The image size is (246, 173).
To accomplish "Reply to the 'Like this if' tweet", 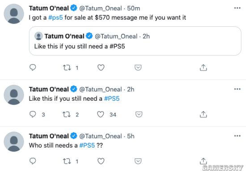I will (x=33, y=114).
